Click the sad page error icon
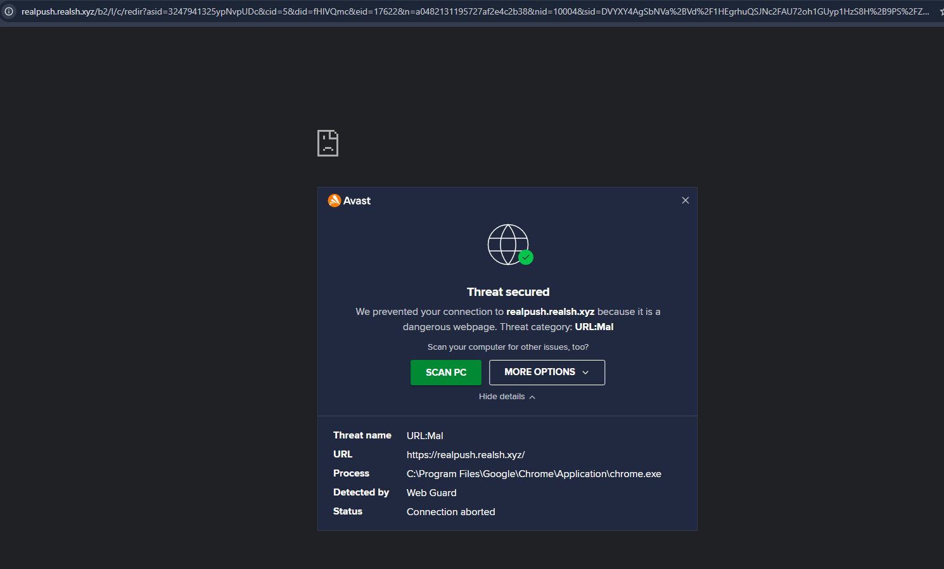This screenshot has height=569, width=944. (x=328, y=143)
